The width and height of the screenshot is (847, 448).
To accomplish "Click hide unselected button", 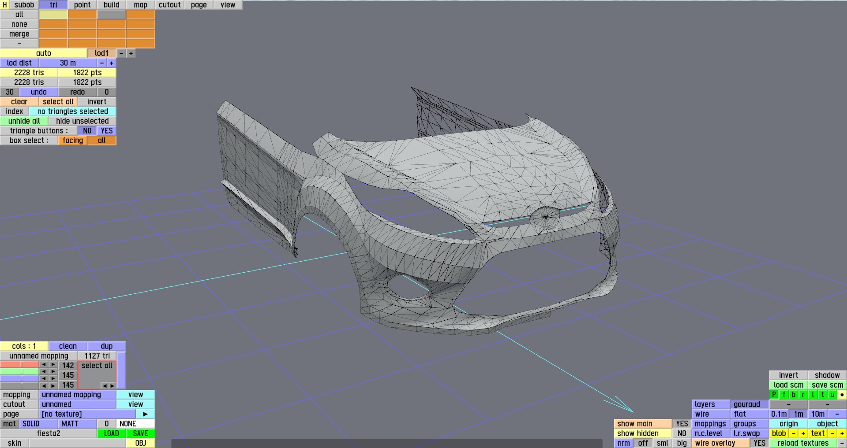I will pyautogui.click(x=82, y=121).
